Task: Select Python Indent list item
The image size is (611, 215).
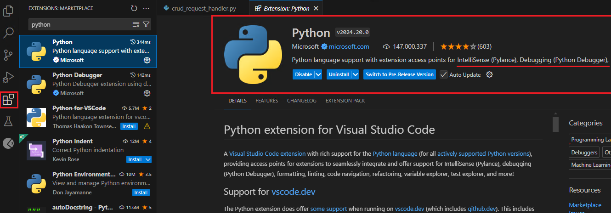Action: click(88, 150)
